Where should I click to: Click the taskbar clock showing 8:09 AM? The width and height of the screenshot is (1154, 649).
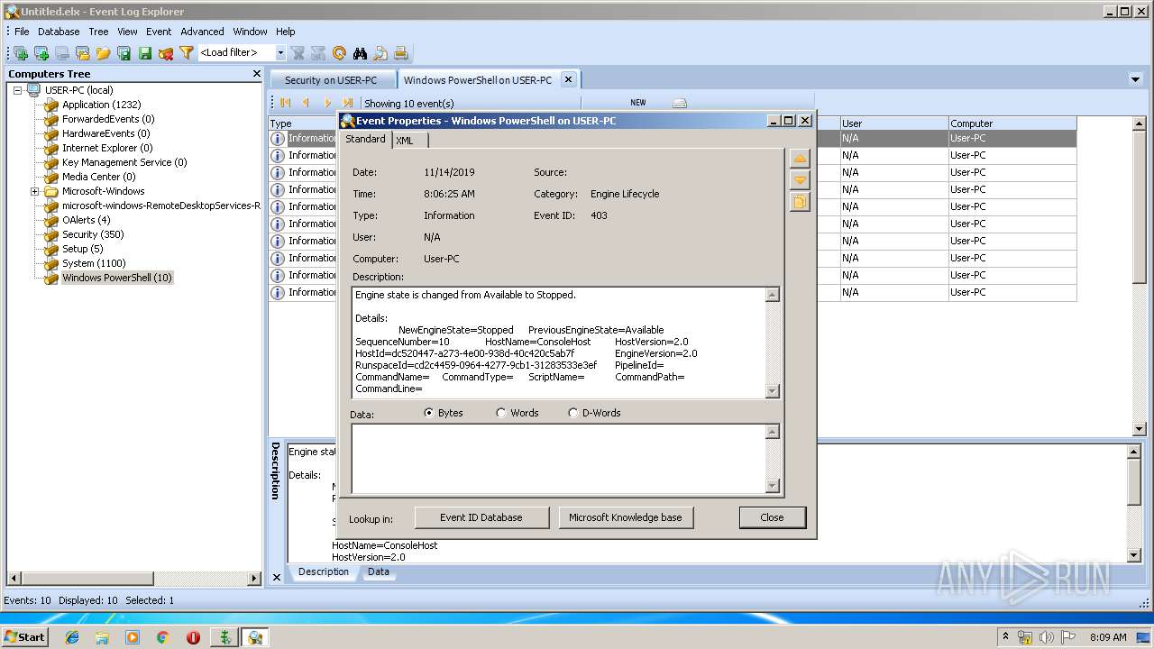click(1108, 637)
